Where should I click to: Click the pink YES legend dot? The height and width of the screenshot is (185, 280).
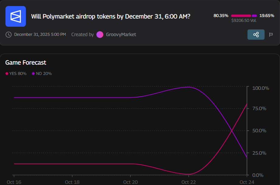pyautogui.click(x=7, y=73)
